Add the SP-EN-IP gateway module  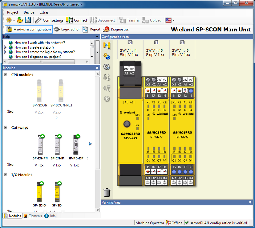[57, 144]
